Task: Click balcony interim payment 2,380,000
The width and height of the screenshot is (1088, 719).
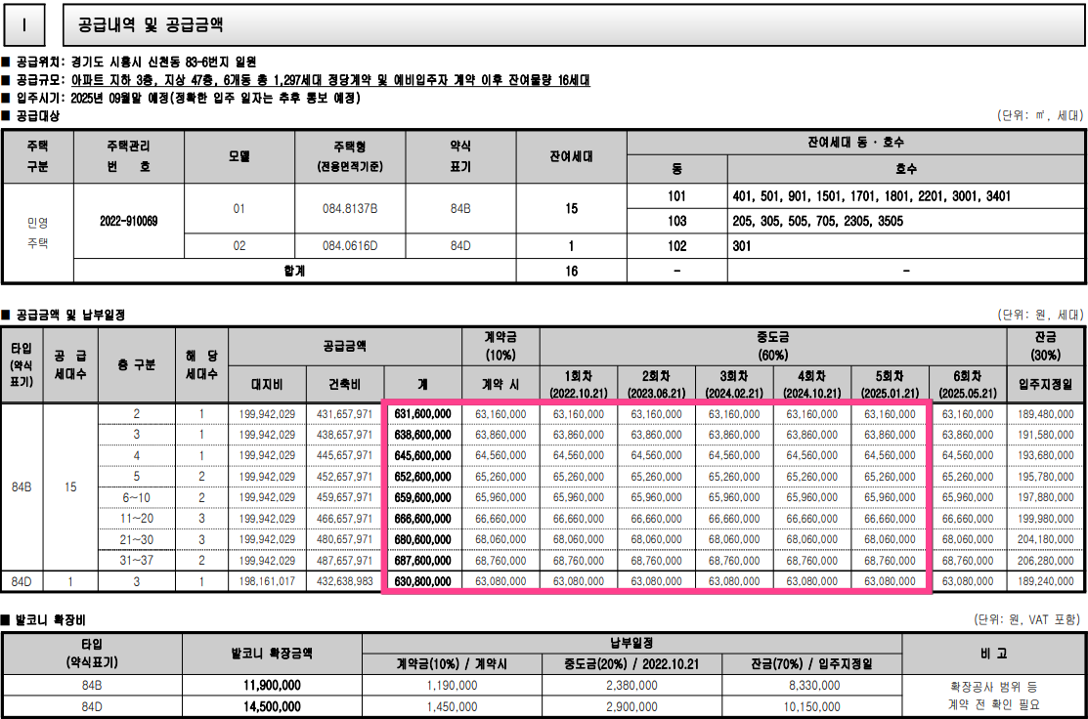Action: (631, 685)
